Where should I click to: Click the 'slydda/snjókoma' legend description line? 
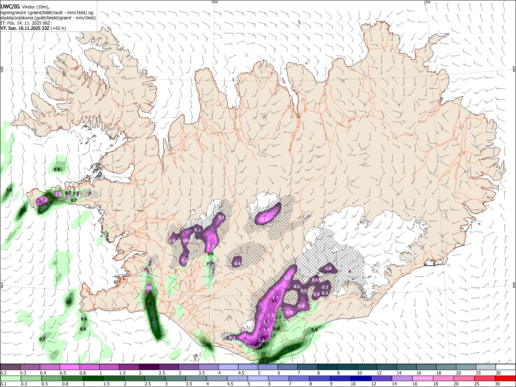click(x=48, y=18)
